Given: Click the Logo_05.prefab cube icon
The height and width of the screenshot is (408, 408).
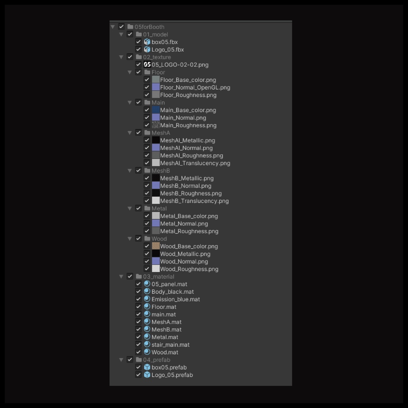Looking at the screenshot, I should click(147, 375).
